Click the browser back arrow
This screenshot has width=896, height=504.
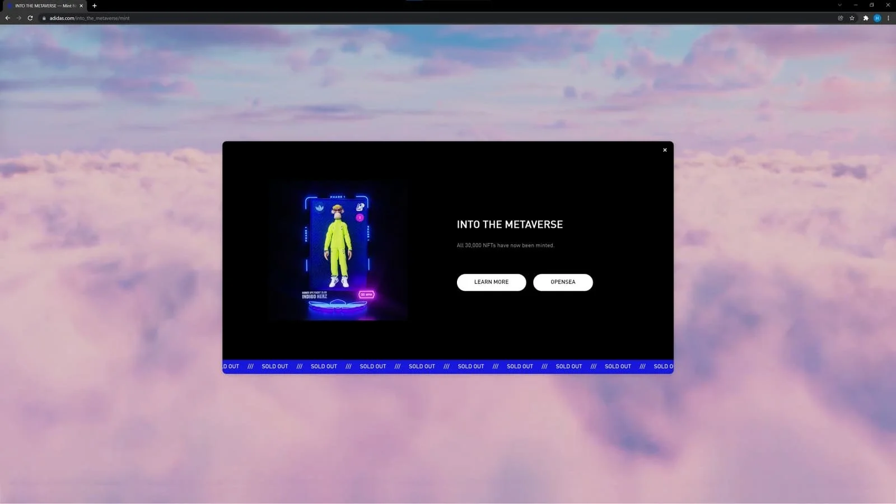(x=7, y=18)
